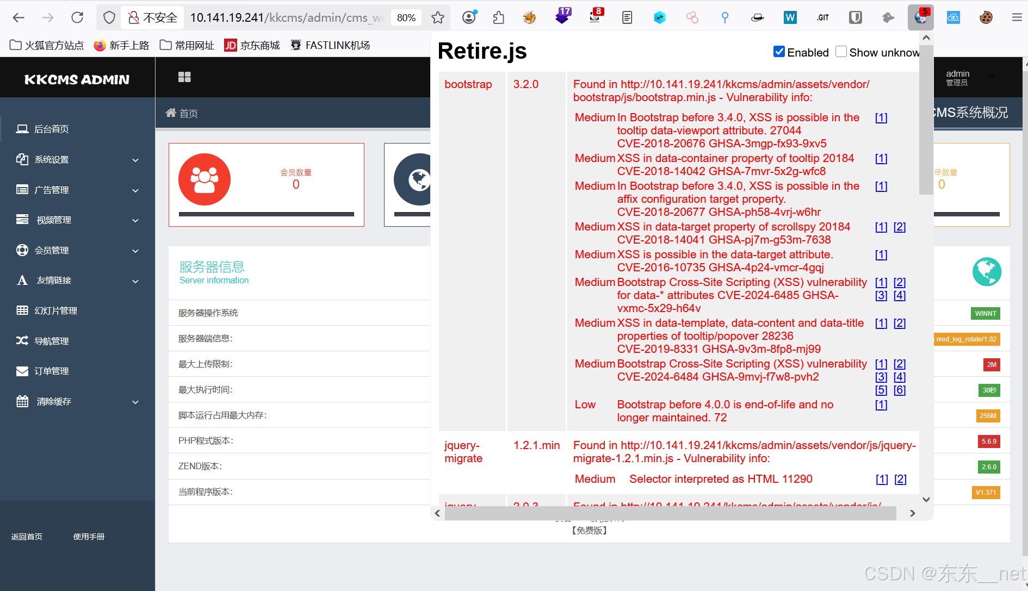
Task: Expand the 视频管理 sidebar menu
Action: coord(77,220)
